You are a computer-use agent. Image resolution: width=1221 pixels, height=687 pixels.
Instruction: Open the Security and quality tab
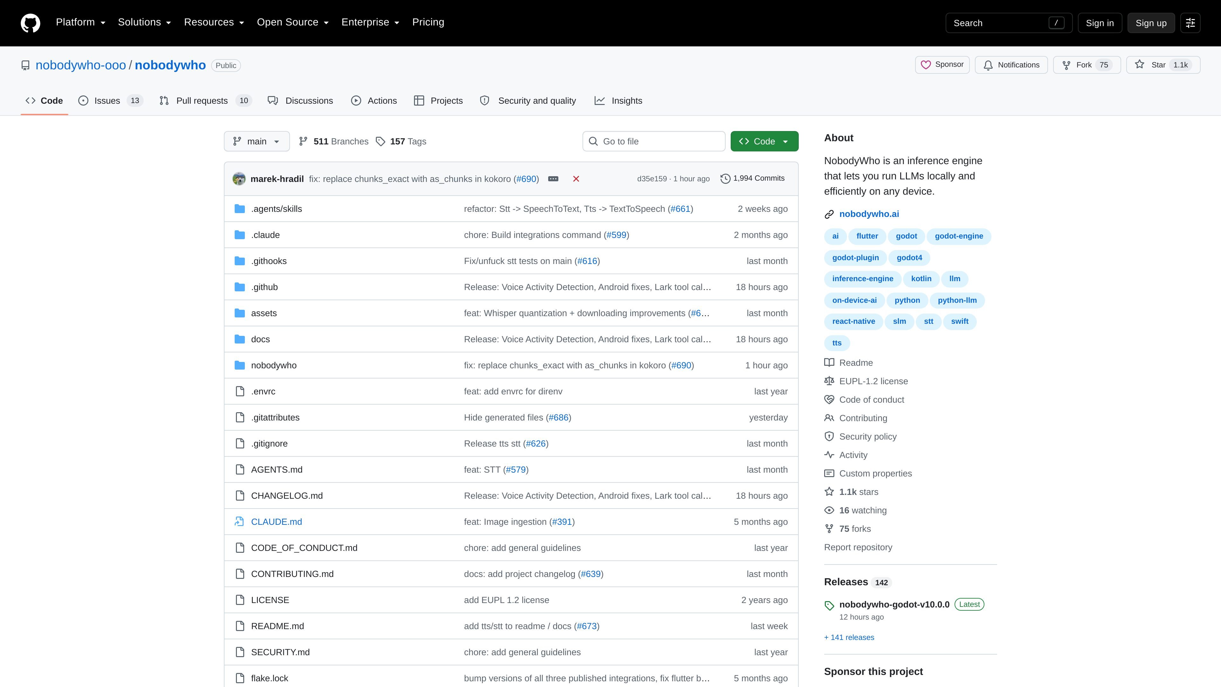pyautogui.click(x=528, y=101)
